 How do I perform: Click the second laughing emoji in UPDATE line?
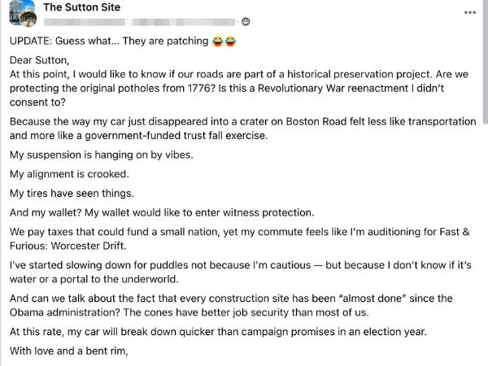point(231,41)
